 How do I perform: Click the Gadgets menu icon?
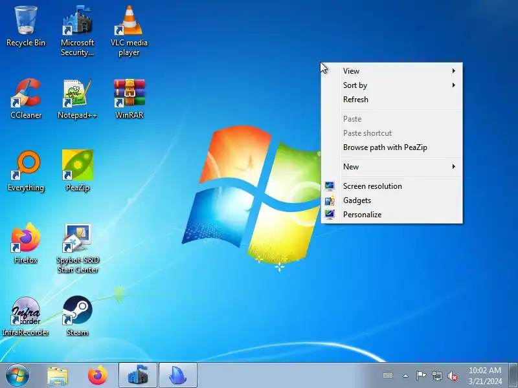point(330,200)
